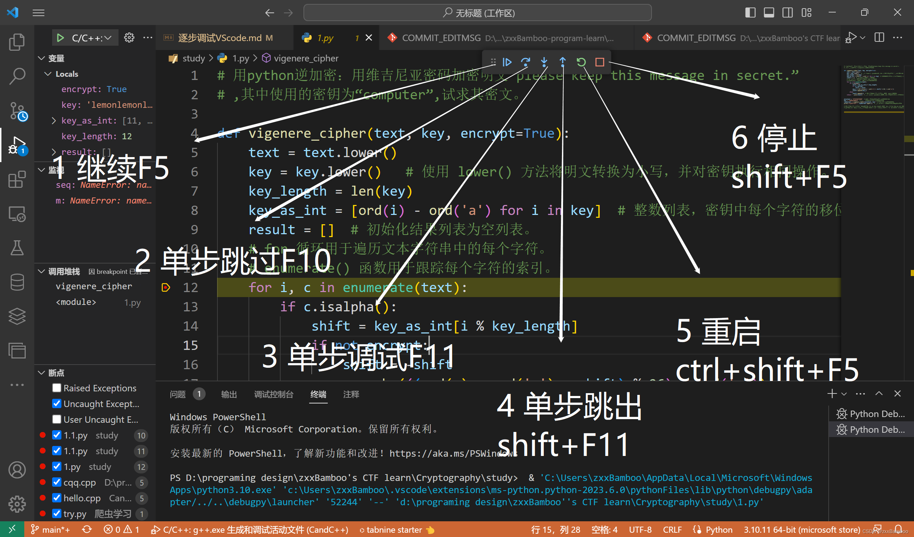Open the Search view in activity bar
914x537 pixels.
pyautogui.click(x=17, y=76)
